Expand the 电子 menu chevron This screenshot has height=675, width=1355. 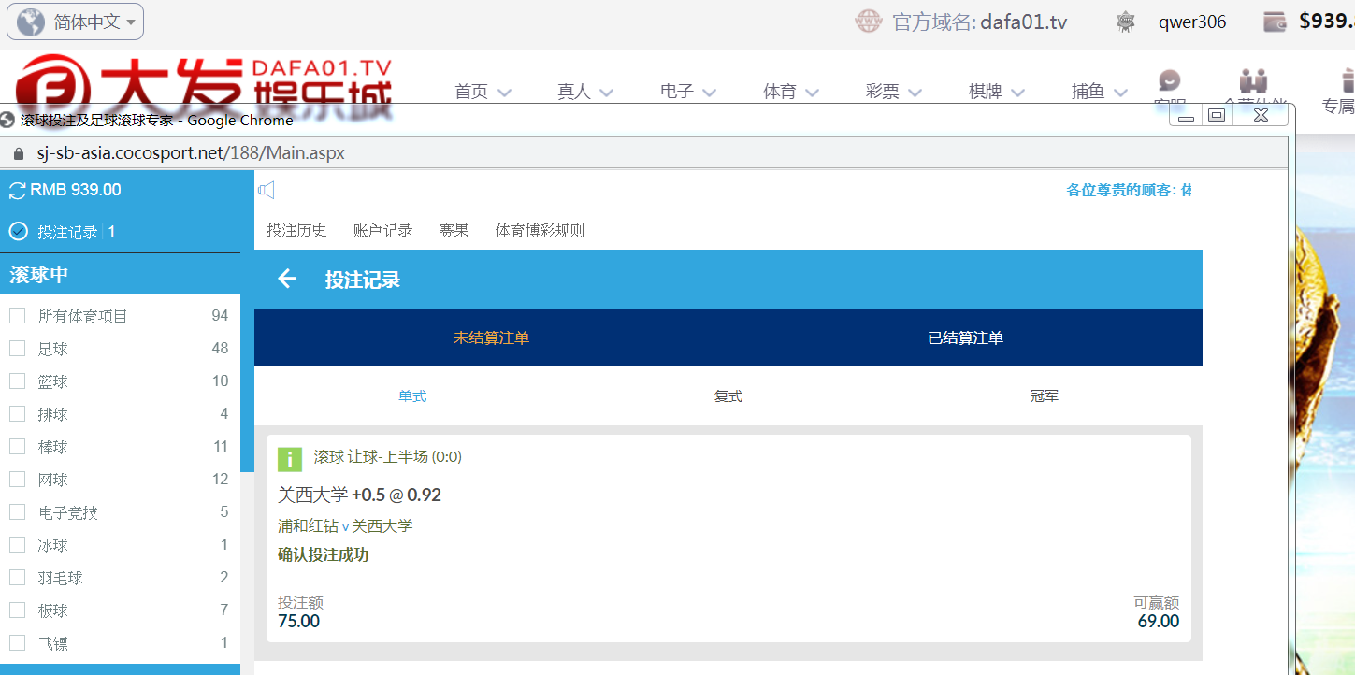point(709,92)
